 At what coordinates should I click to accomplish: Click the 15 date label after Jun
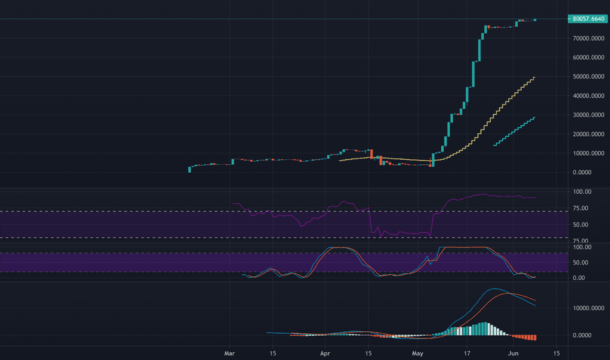(557, 353)
